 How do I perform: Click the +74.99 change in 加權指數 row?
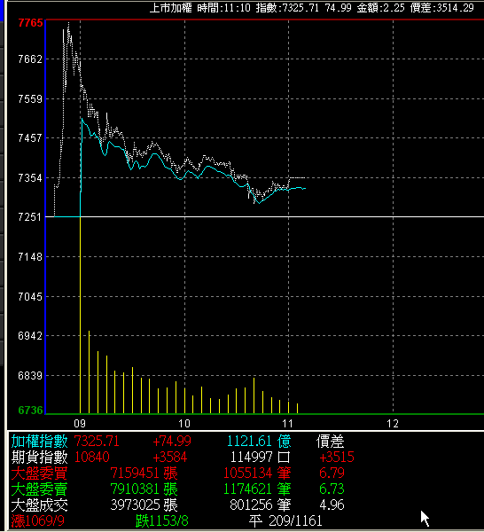tap(172, 442)
